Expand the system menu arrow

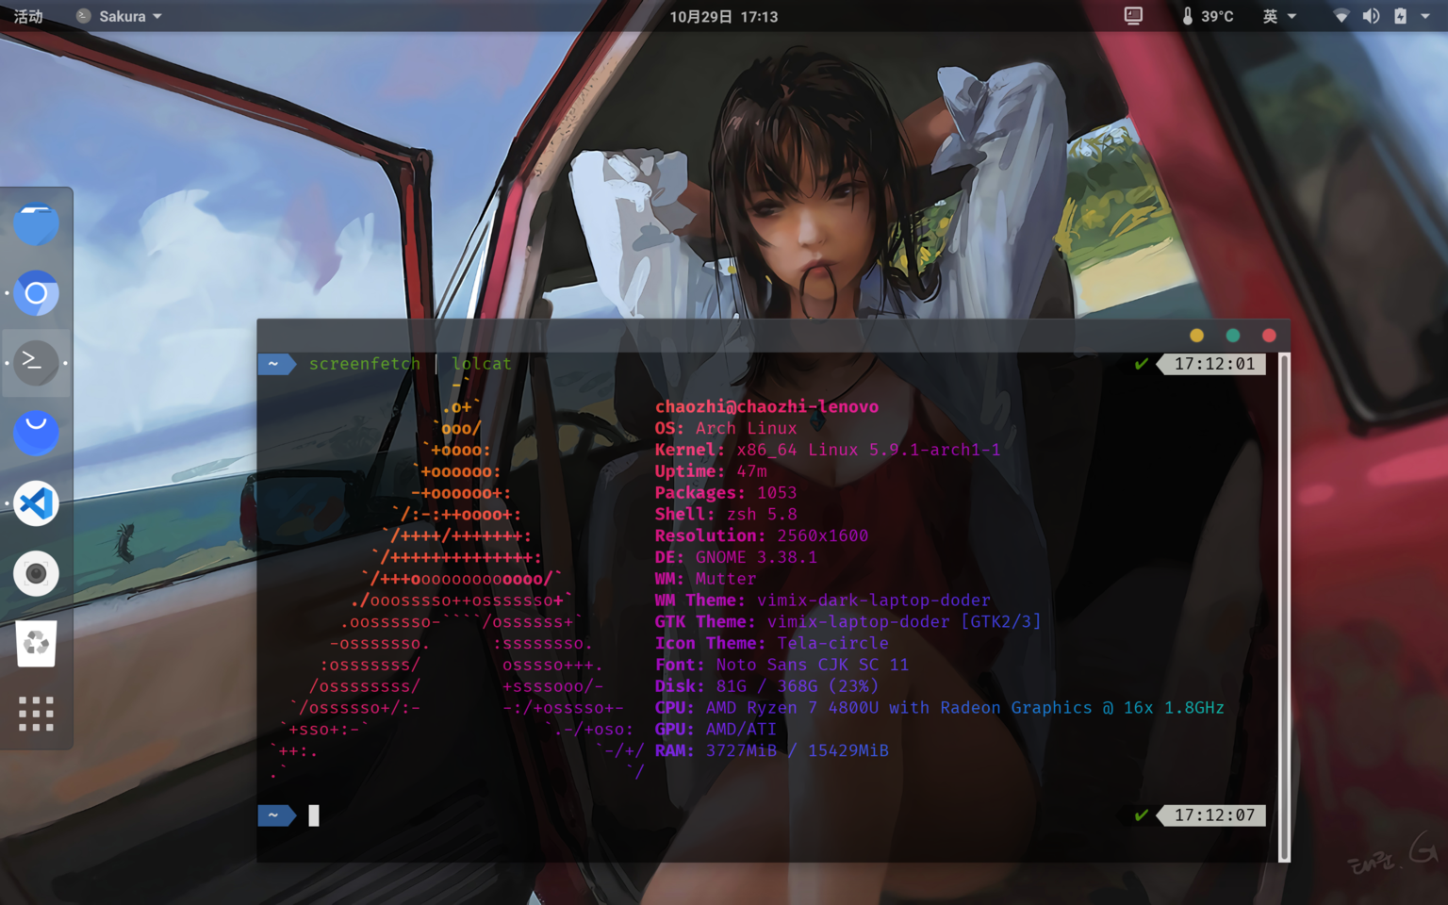tap(1425, 16)
